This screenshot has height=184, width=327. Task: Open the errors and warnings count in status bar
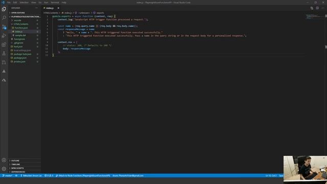(49, 176)
